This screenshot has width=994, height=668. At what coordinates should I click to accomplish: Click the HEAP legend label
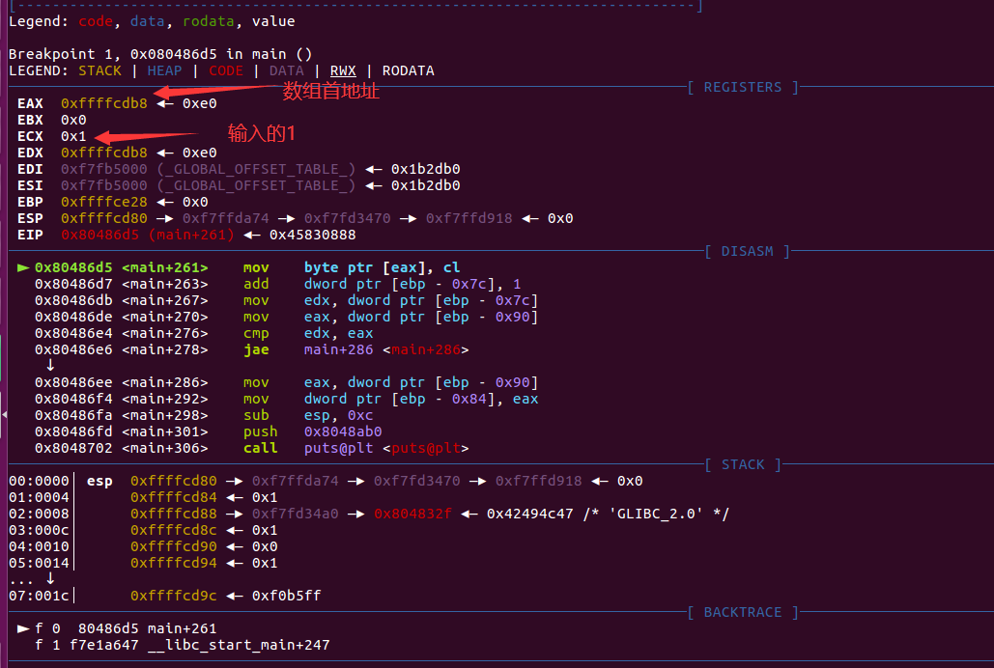click(x=165, y=71)
